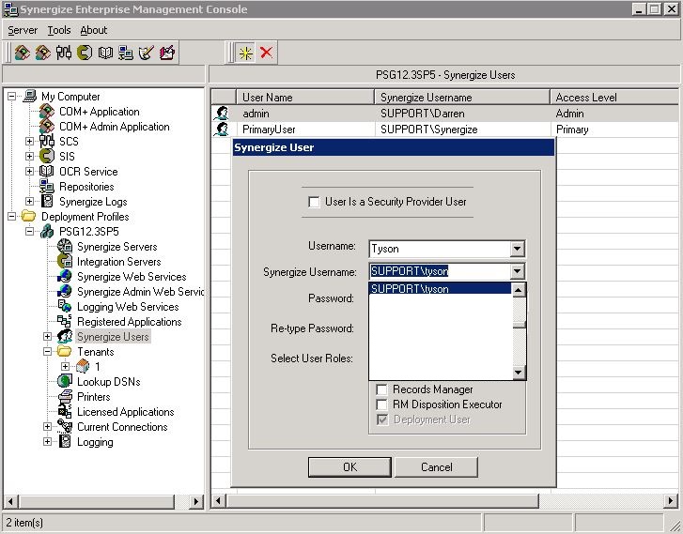Select Lookup DSNs node
This screenshot has width=683, height=534.
click(108, 382)
